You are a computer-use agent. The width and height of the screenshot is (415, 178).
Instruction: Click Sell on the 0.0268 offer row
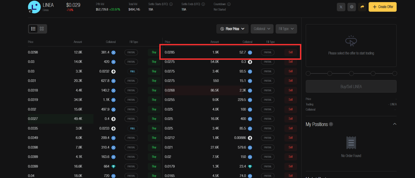point(290,90)
